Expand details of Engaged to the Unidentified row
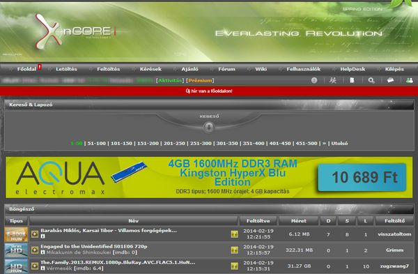Screen dimensions: 418x274 [x=35, y=250]
